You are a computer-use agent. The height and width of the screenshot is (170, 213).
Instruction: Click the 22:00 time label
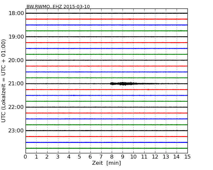16,107
